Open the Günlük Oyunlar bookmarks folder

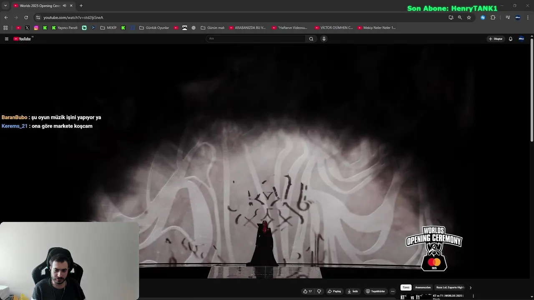pos(154,28)
